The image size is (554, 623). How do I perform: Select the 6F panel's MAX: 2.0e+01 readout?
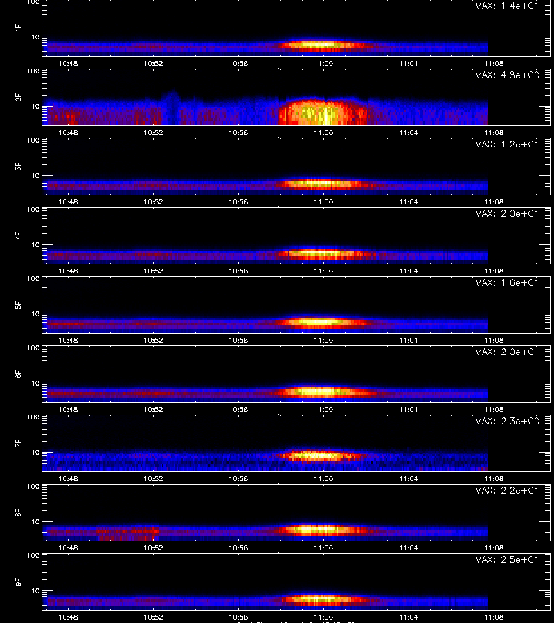click(x=507, y=352)
